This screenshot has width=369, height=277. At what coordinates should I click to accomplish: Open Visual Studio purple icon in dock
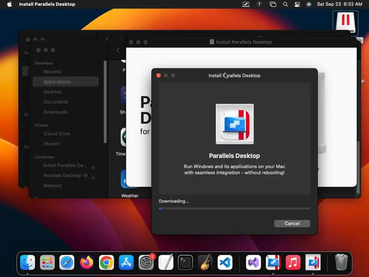[253, 262]
